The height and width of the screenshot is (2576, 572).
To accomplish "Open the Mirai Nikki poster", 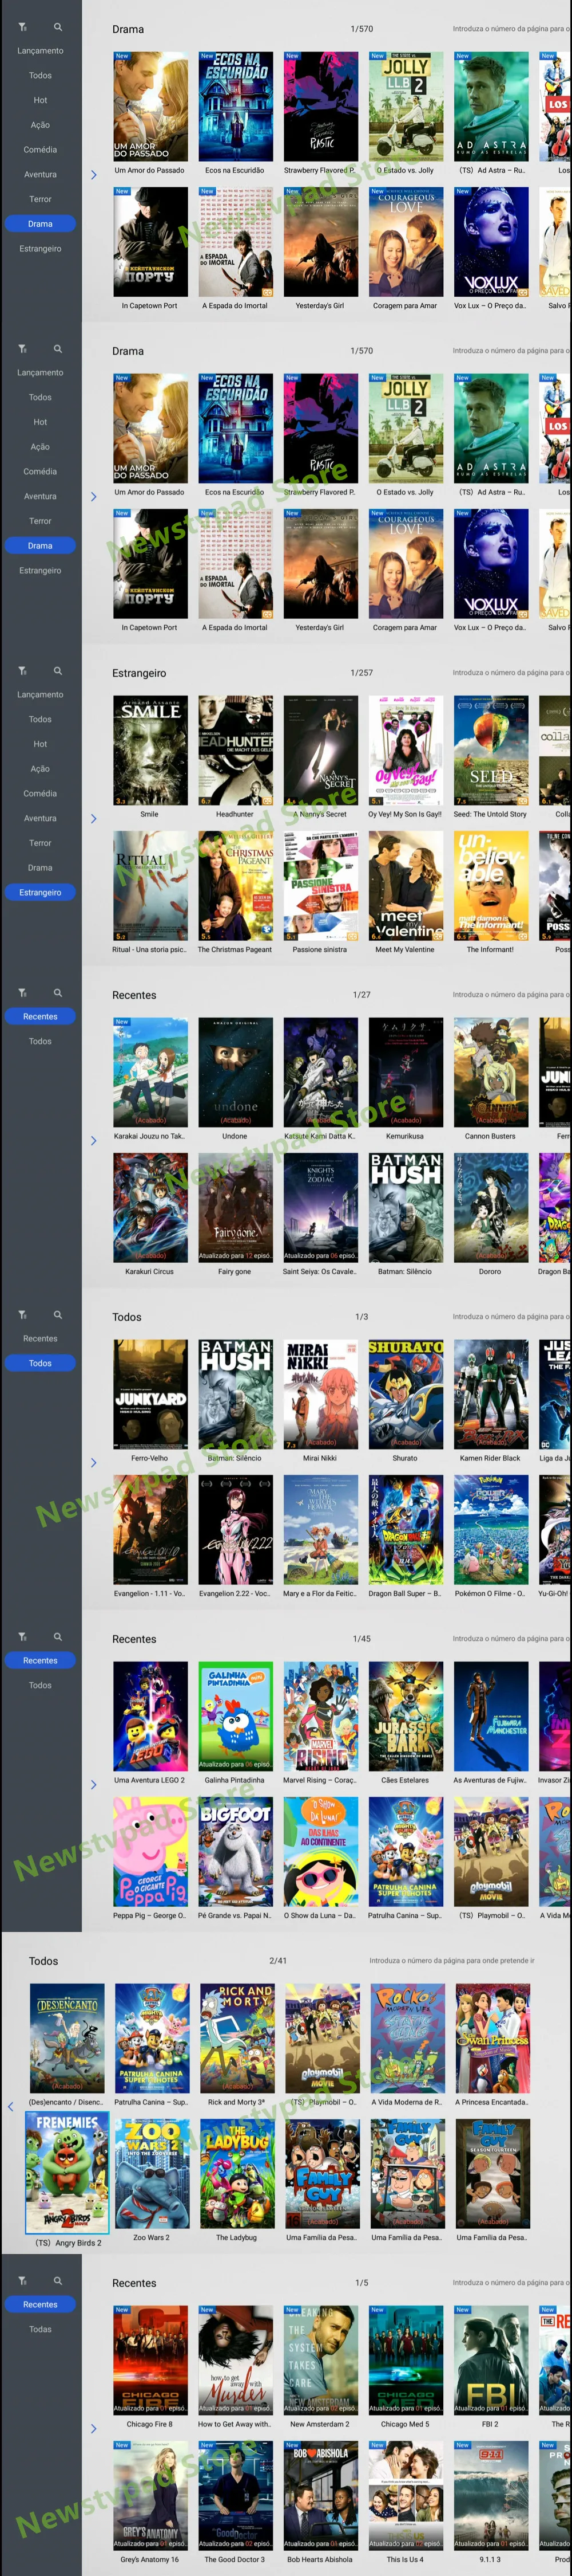I will [x=320, y=1394].
